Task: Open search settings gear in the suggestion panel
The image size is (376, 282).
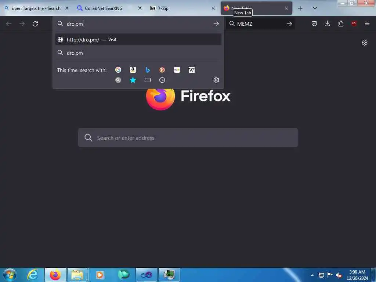Action: [x=216, y=80]
